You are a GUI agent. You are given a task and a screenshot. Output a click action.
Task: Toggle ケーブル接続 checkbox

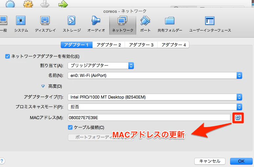70,127
